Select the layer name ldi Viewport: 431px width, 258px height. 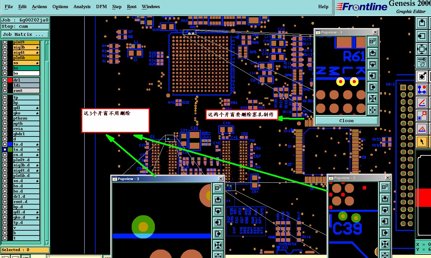click(x=26, y=85)
